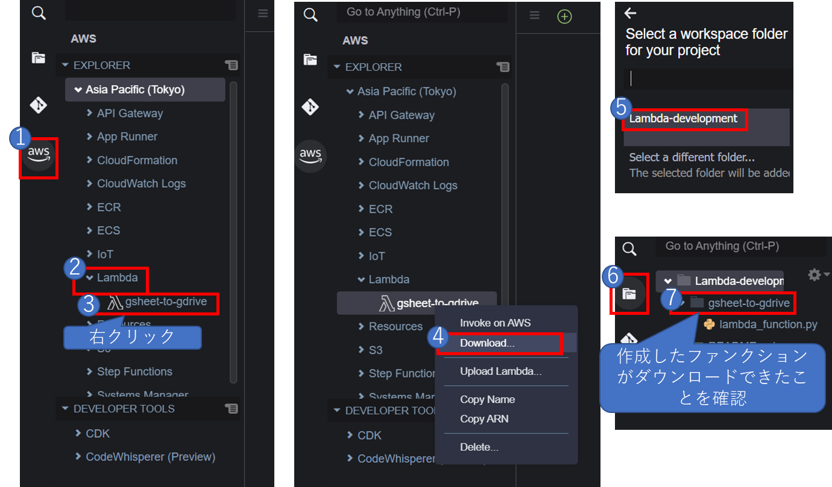Expand the S3 node in the middle screenshot
Viewport: 832px width, 487px height.
(361, 350)
